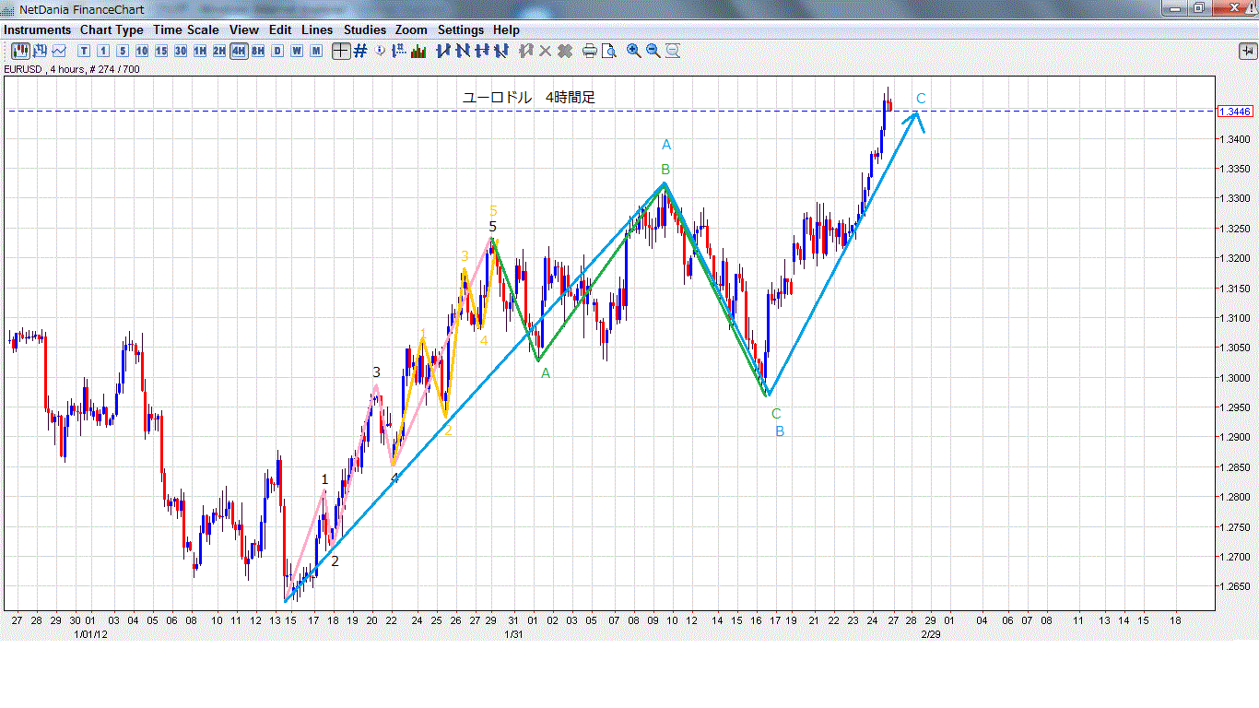The image size is (1259, 708).
Task: Select the 10 minute time scale
Action: pyautogui.click(x=142, y=51)
